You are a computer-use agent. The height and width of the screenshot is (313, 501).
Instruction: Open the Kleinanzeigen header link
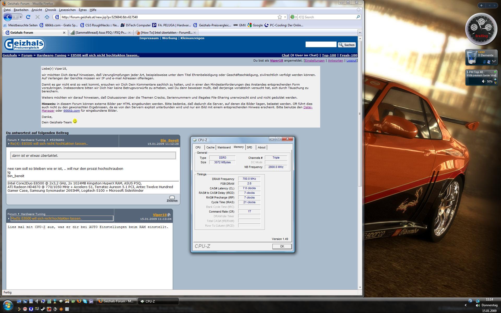point(192,38)
